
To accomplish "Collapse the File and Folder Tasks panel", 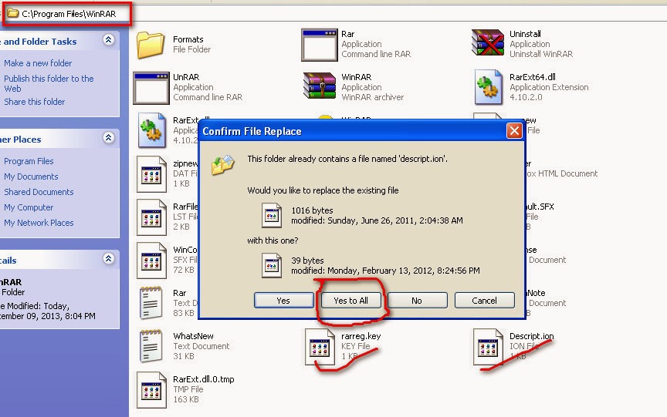I will point(109,40).
